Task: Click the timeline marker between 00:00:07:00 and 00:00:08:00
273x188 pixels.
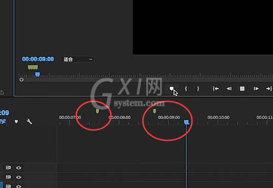Action: click(97, 111)
